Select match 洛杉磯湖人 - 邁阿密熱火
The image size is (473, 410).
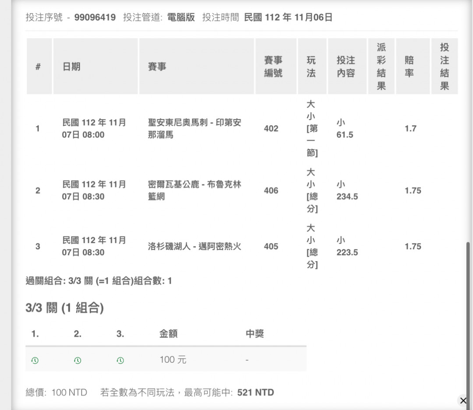click(194, 247)
